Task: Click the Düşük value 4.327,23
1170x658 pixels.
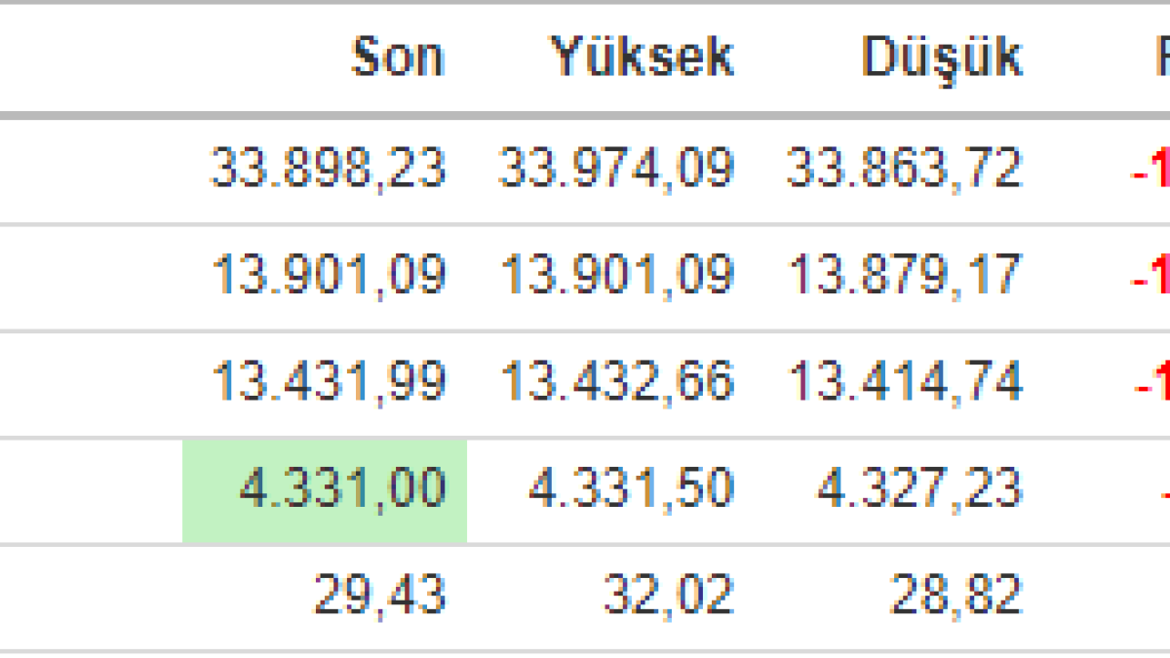Action: point(918,488)
